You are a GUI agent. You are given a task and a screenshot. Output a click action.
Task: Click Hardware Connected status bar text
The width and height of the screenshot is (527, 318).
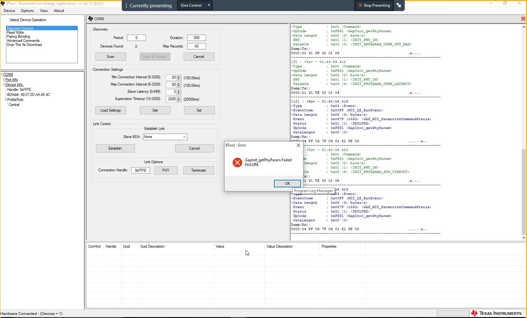click(32, 314)
